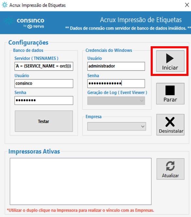Screen dimensions: 191x217
Task: Click the database Usuário field containing consinco
Action: click(44, 83)
